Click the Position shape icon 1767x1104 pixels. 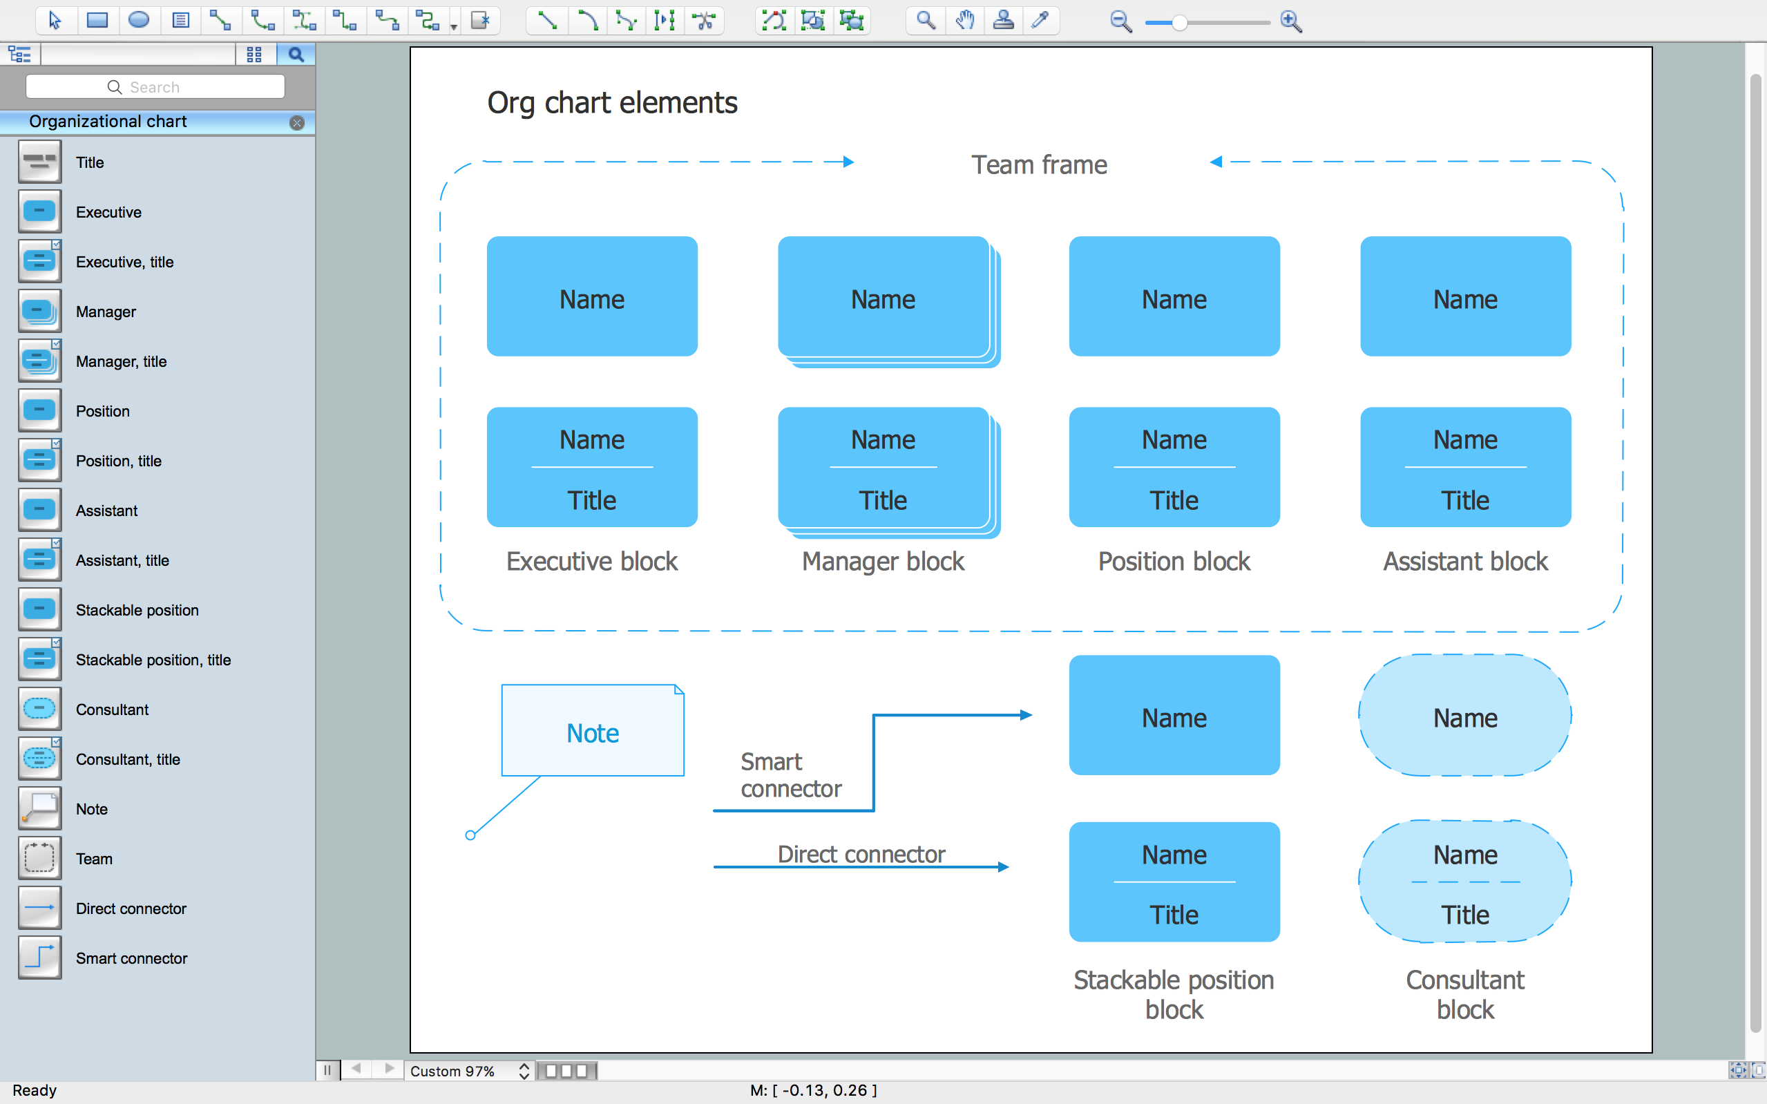[38, 410]
